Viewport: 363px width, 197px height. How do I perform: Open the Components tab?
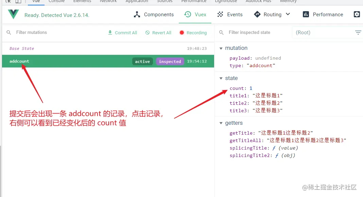pos(154,15)
